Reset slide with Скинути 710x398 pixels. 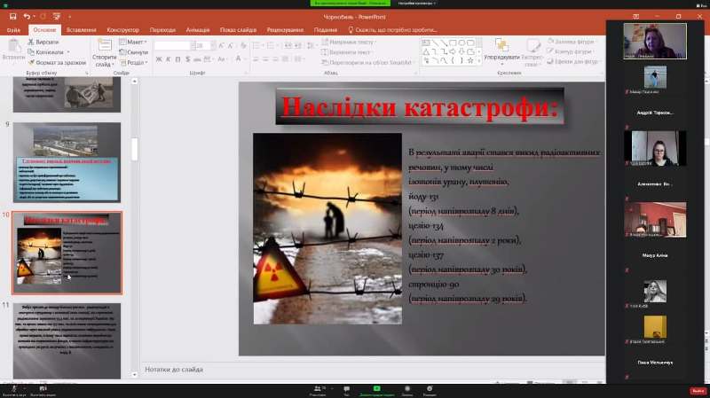pos(134,52)
